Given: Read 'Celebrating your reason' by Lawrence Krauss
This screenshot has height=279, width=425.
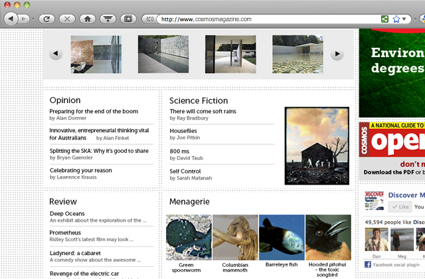Looking at the screenshot, I should (x=81, y=171).
